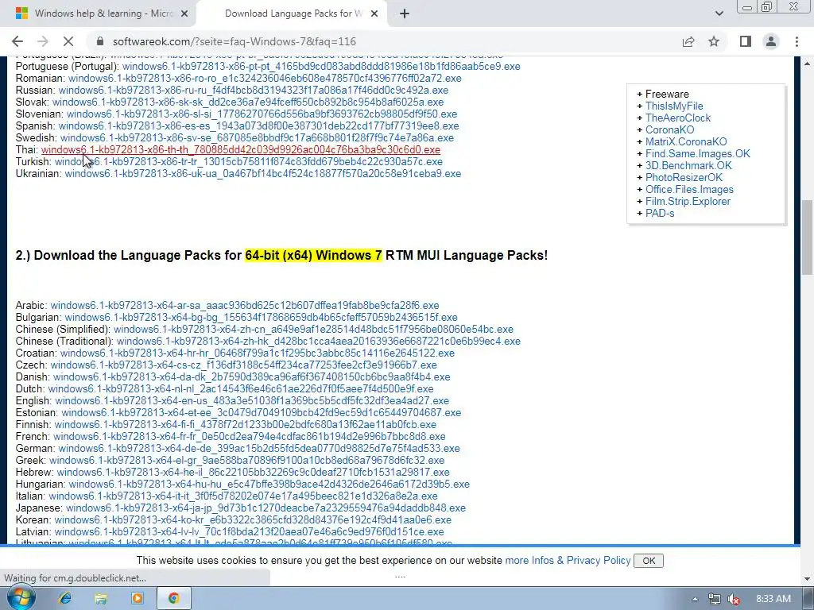Viewport: 814px width, 610px height.
Task: Click the muted volume tray icon
Action: point(734,599)
